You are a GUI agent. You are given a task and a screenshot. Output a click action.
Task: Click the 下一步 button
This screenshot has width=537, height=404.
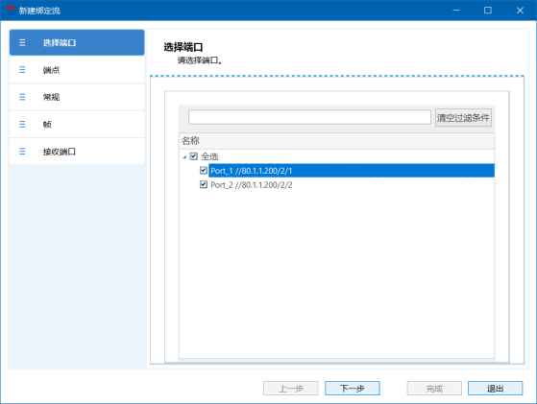click(353, 389)
